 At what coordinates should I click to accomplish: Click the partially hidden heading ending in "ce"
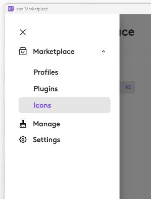pos(127,32)
